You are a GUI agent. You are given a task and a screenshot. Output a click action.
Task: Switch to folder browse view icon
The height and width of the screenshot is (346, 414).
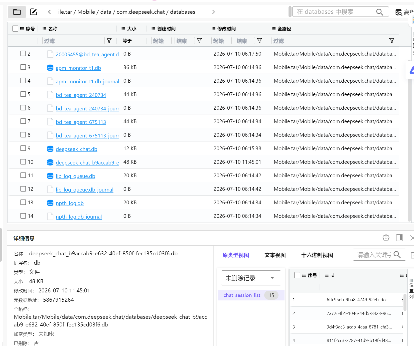click(x=17, y=12)
